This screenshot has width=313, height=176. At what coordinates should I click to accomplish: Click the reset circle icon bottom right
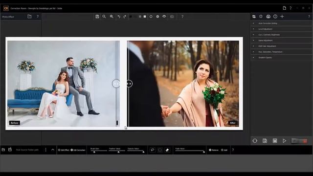tap(255, 141)
